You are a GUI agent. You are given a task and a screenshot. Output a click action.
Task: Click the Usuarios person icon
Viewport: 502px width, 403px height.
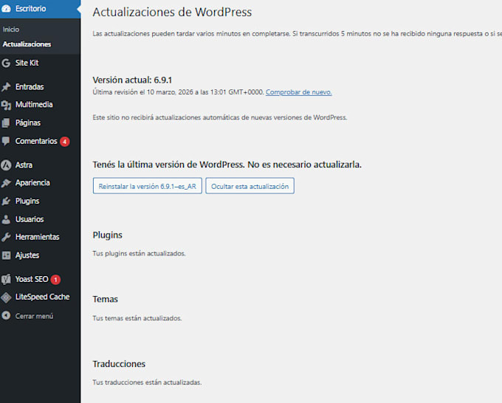6,219
